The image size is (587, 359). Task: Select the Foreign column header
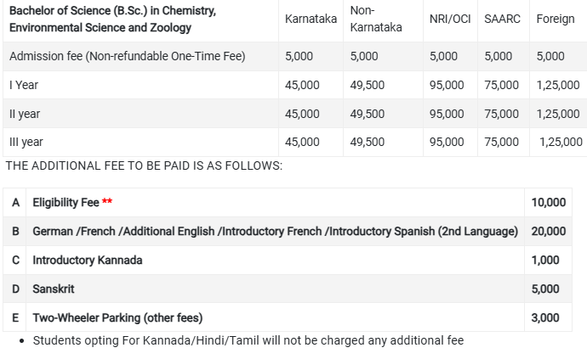[x=556, y=20]
